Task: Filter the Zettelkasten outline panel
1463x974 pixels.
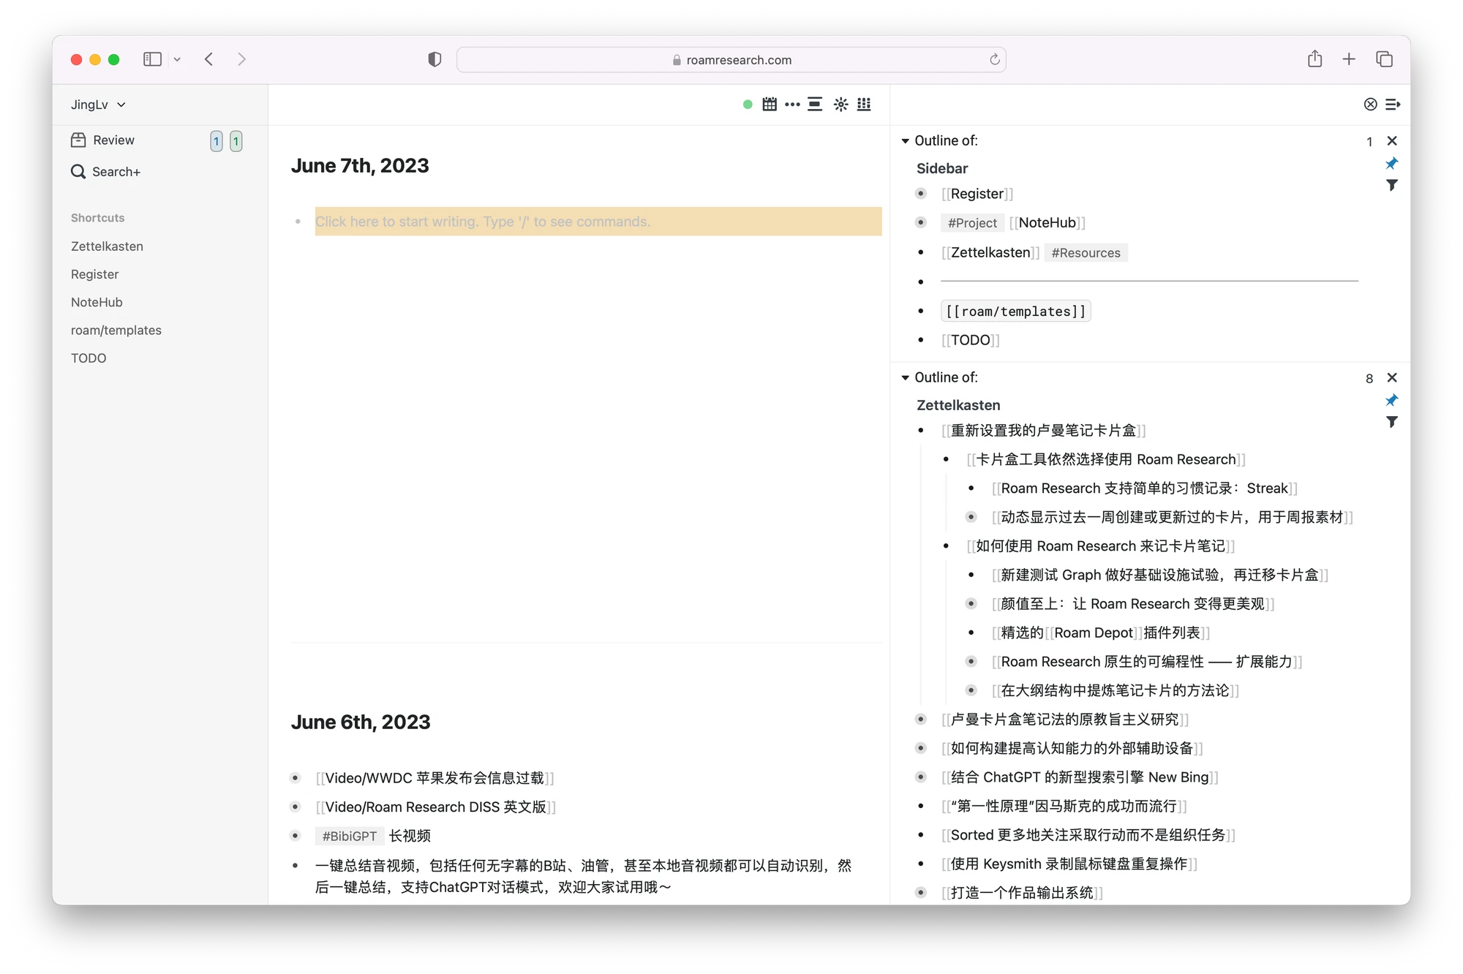Action: [x=1391, y=422]
